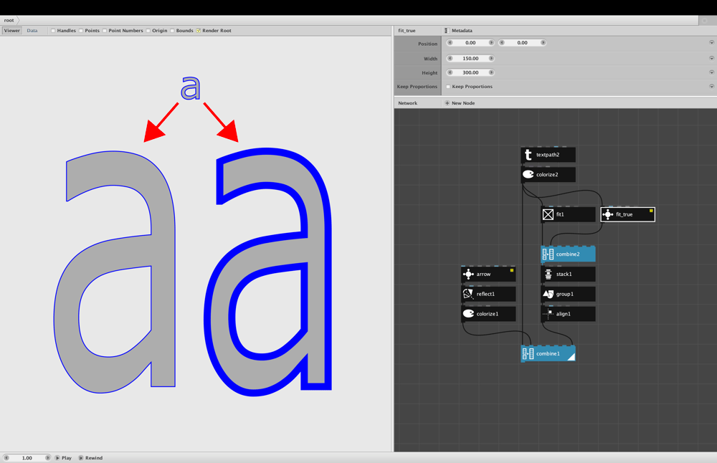Click the New Node button
717x463 pixels.
(460, 103)
